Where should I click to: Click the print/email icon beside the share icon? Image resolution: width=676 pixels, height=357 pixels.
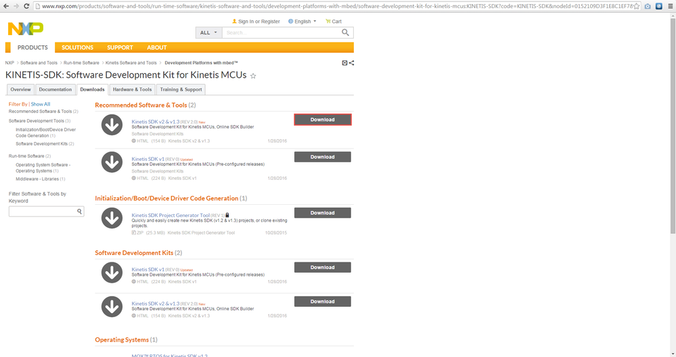coord(344,63)
